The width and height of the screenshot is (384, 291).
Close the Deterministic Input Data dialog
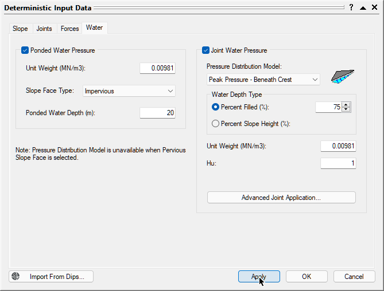coord(374,7)
